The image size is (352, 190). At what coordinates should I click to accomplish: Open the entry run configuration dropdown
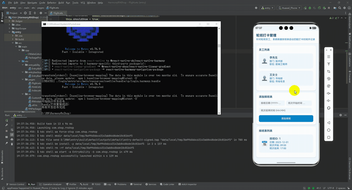point(267,8)
